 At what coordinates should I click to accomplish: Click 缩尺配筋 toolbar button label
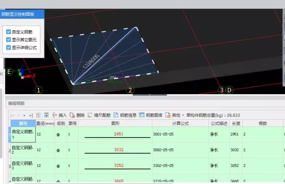tap(102, 115)
